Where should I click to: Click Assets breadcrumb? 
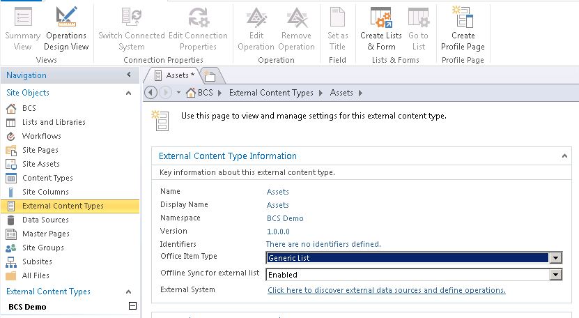(341, 93)
